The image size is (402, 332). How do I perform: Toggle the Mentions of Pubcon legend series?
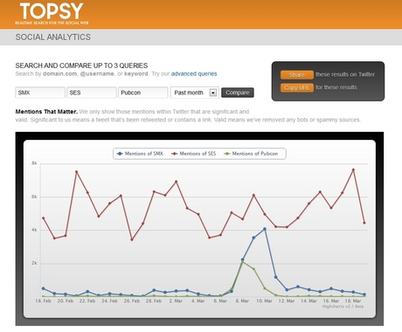coord(251,154)
